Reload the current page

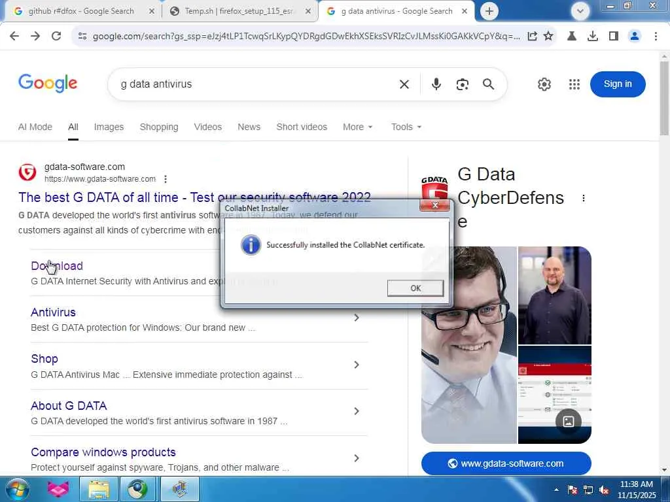pos(56,37)
